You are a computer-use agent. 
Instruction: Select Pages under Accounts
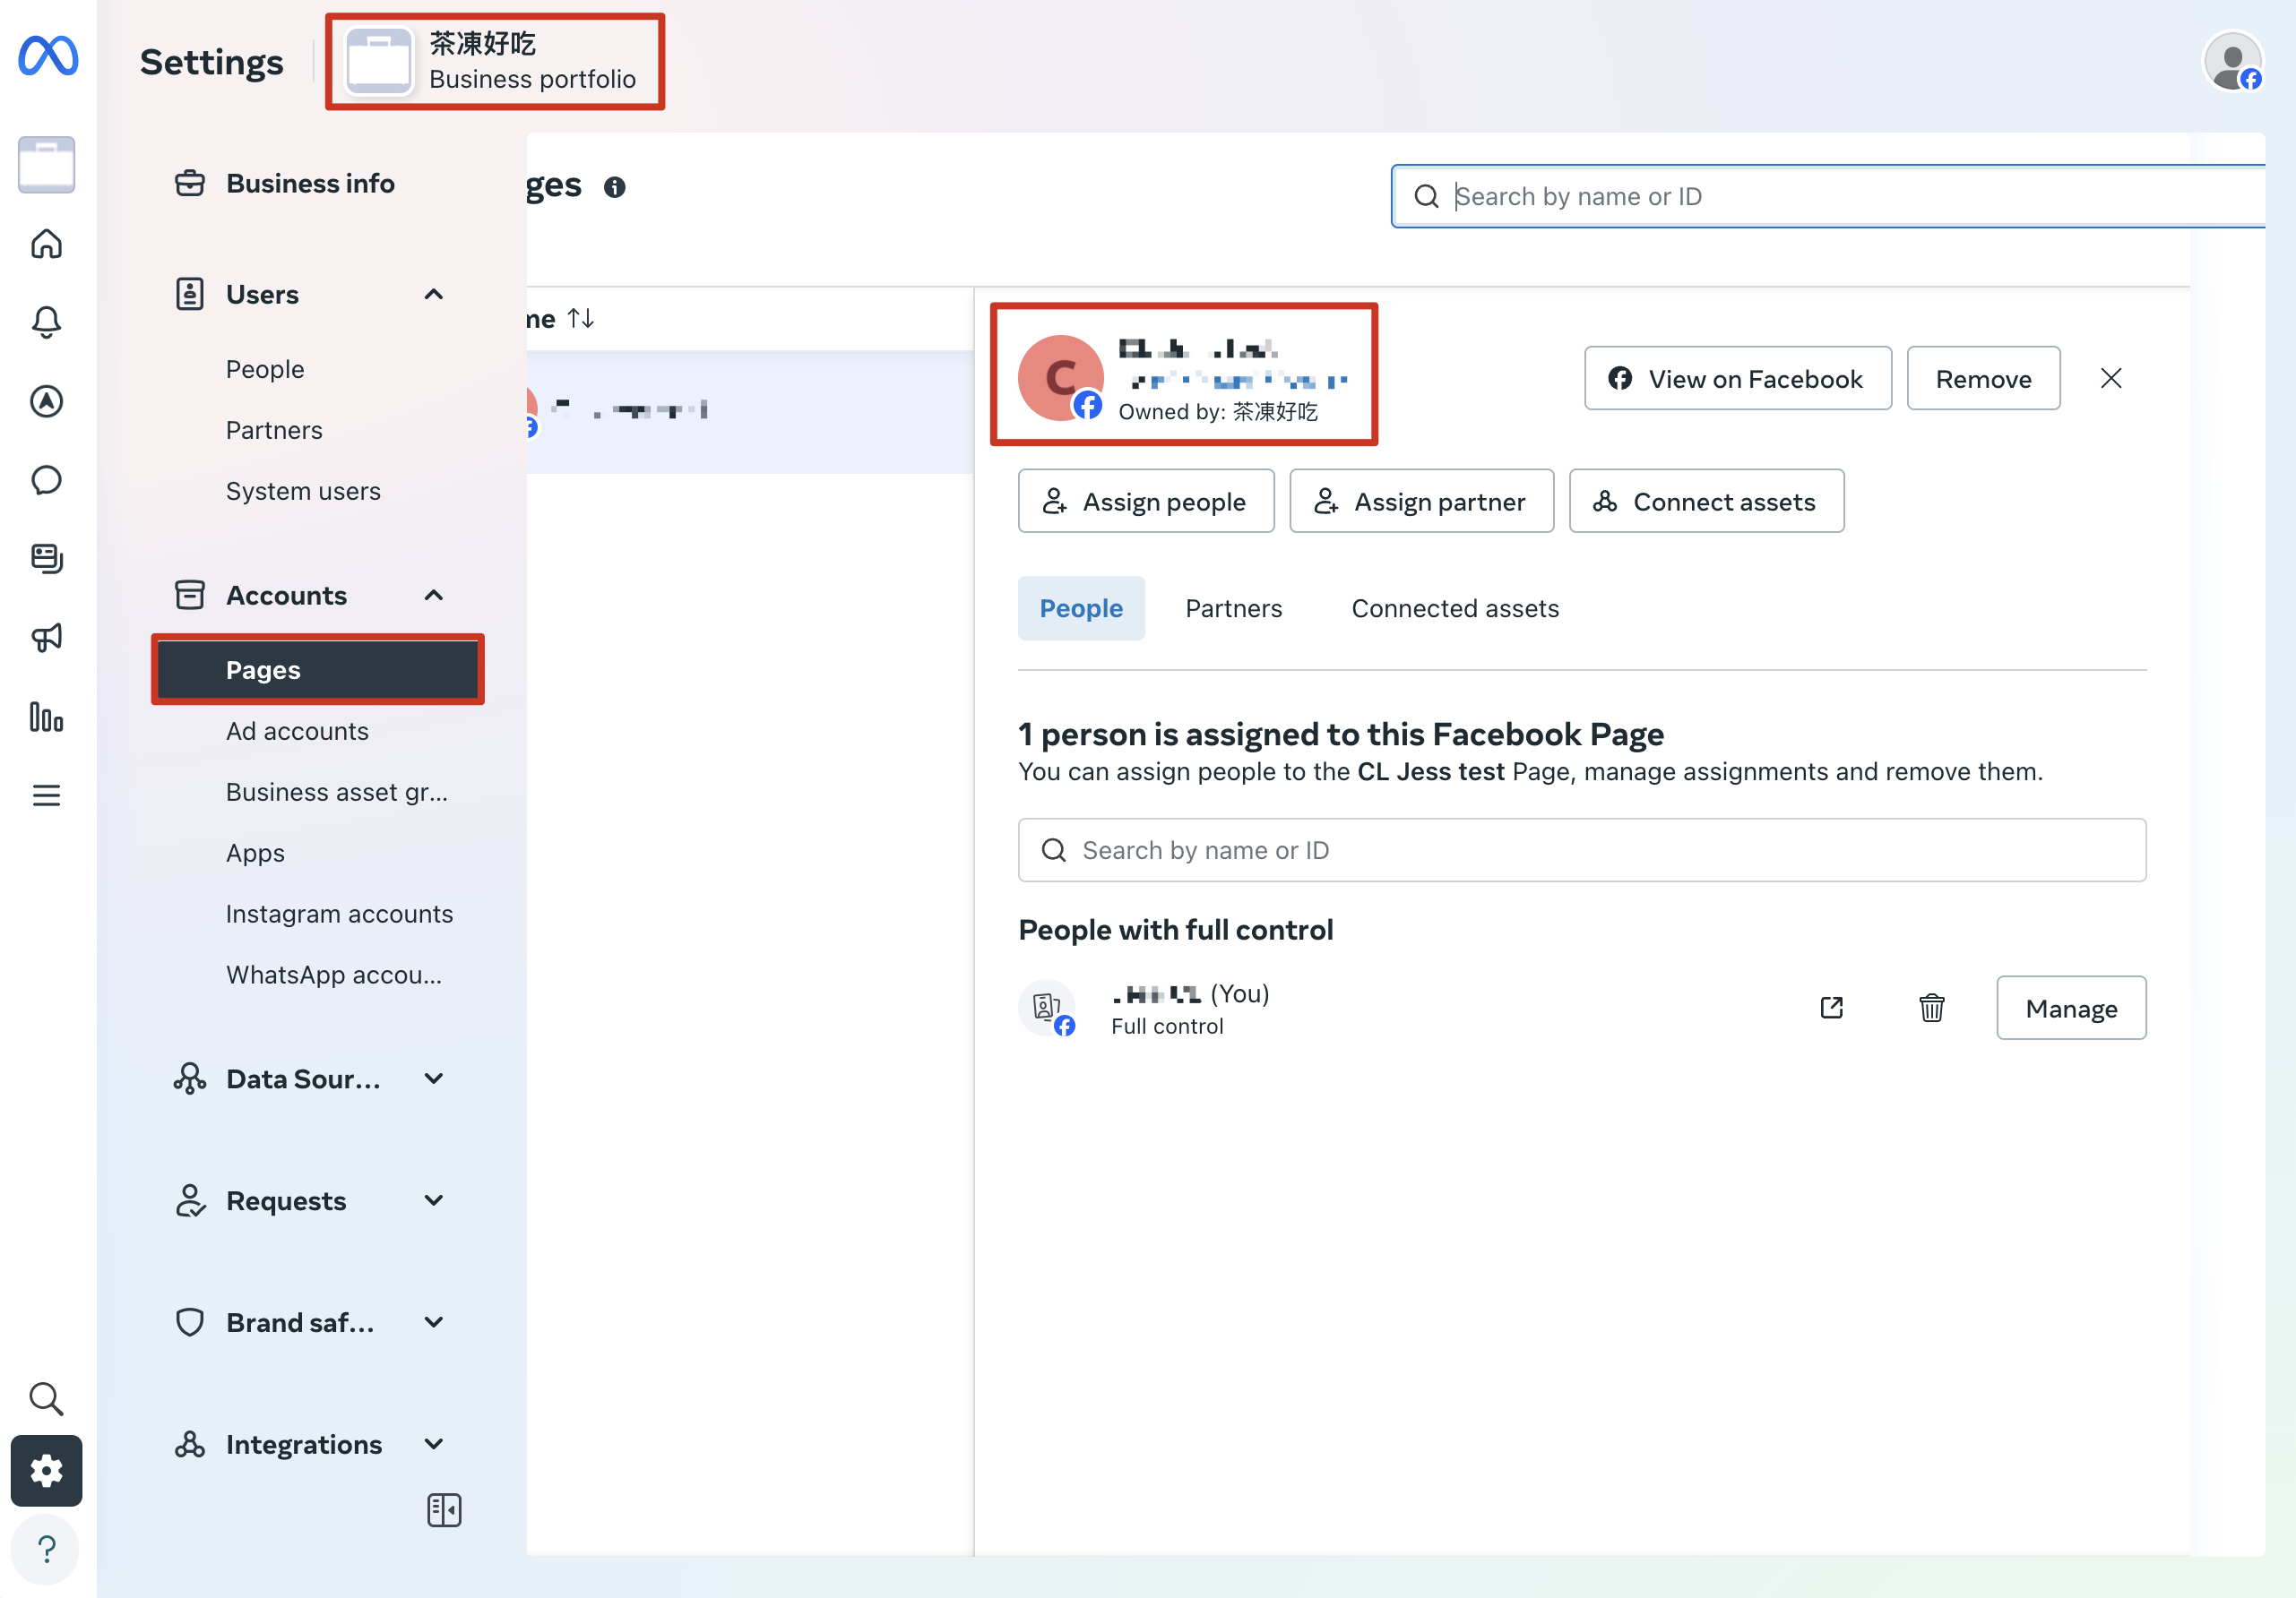(x=318, y=670)
